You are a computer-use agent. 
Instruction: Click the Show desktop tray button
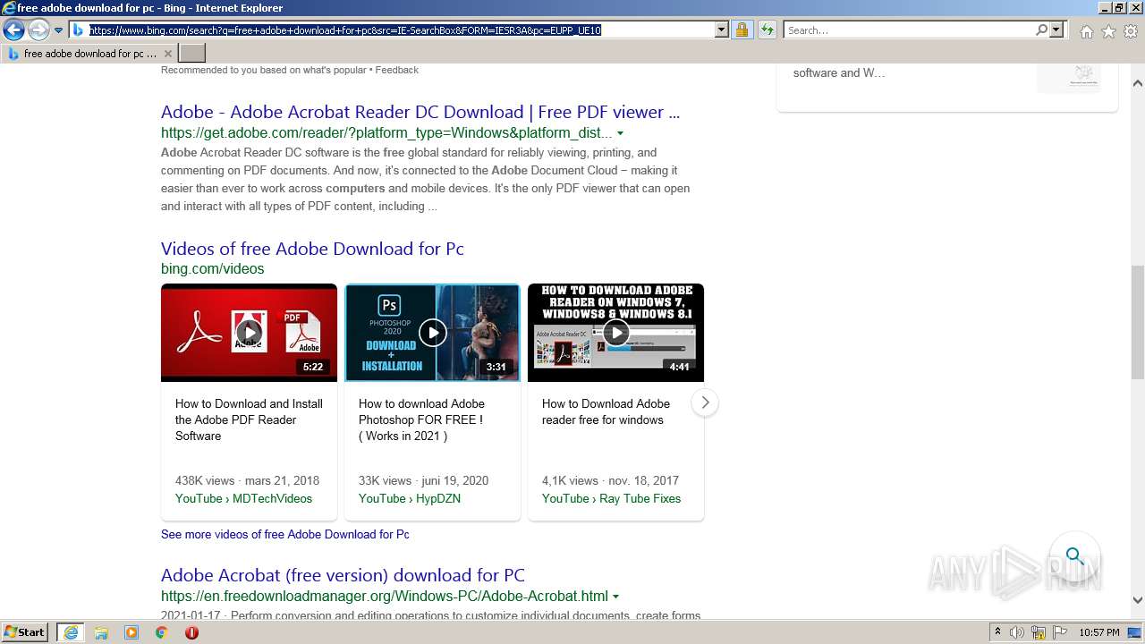point(1134,632)
